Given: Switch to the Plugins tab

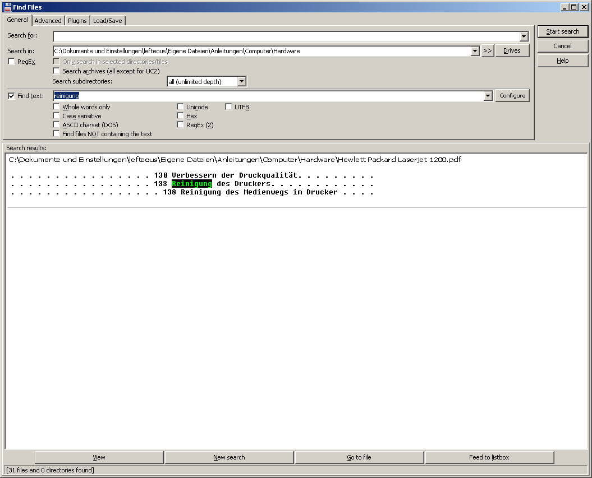Looking at the screenshot, I should [x=77, y=21].
